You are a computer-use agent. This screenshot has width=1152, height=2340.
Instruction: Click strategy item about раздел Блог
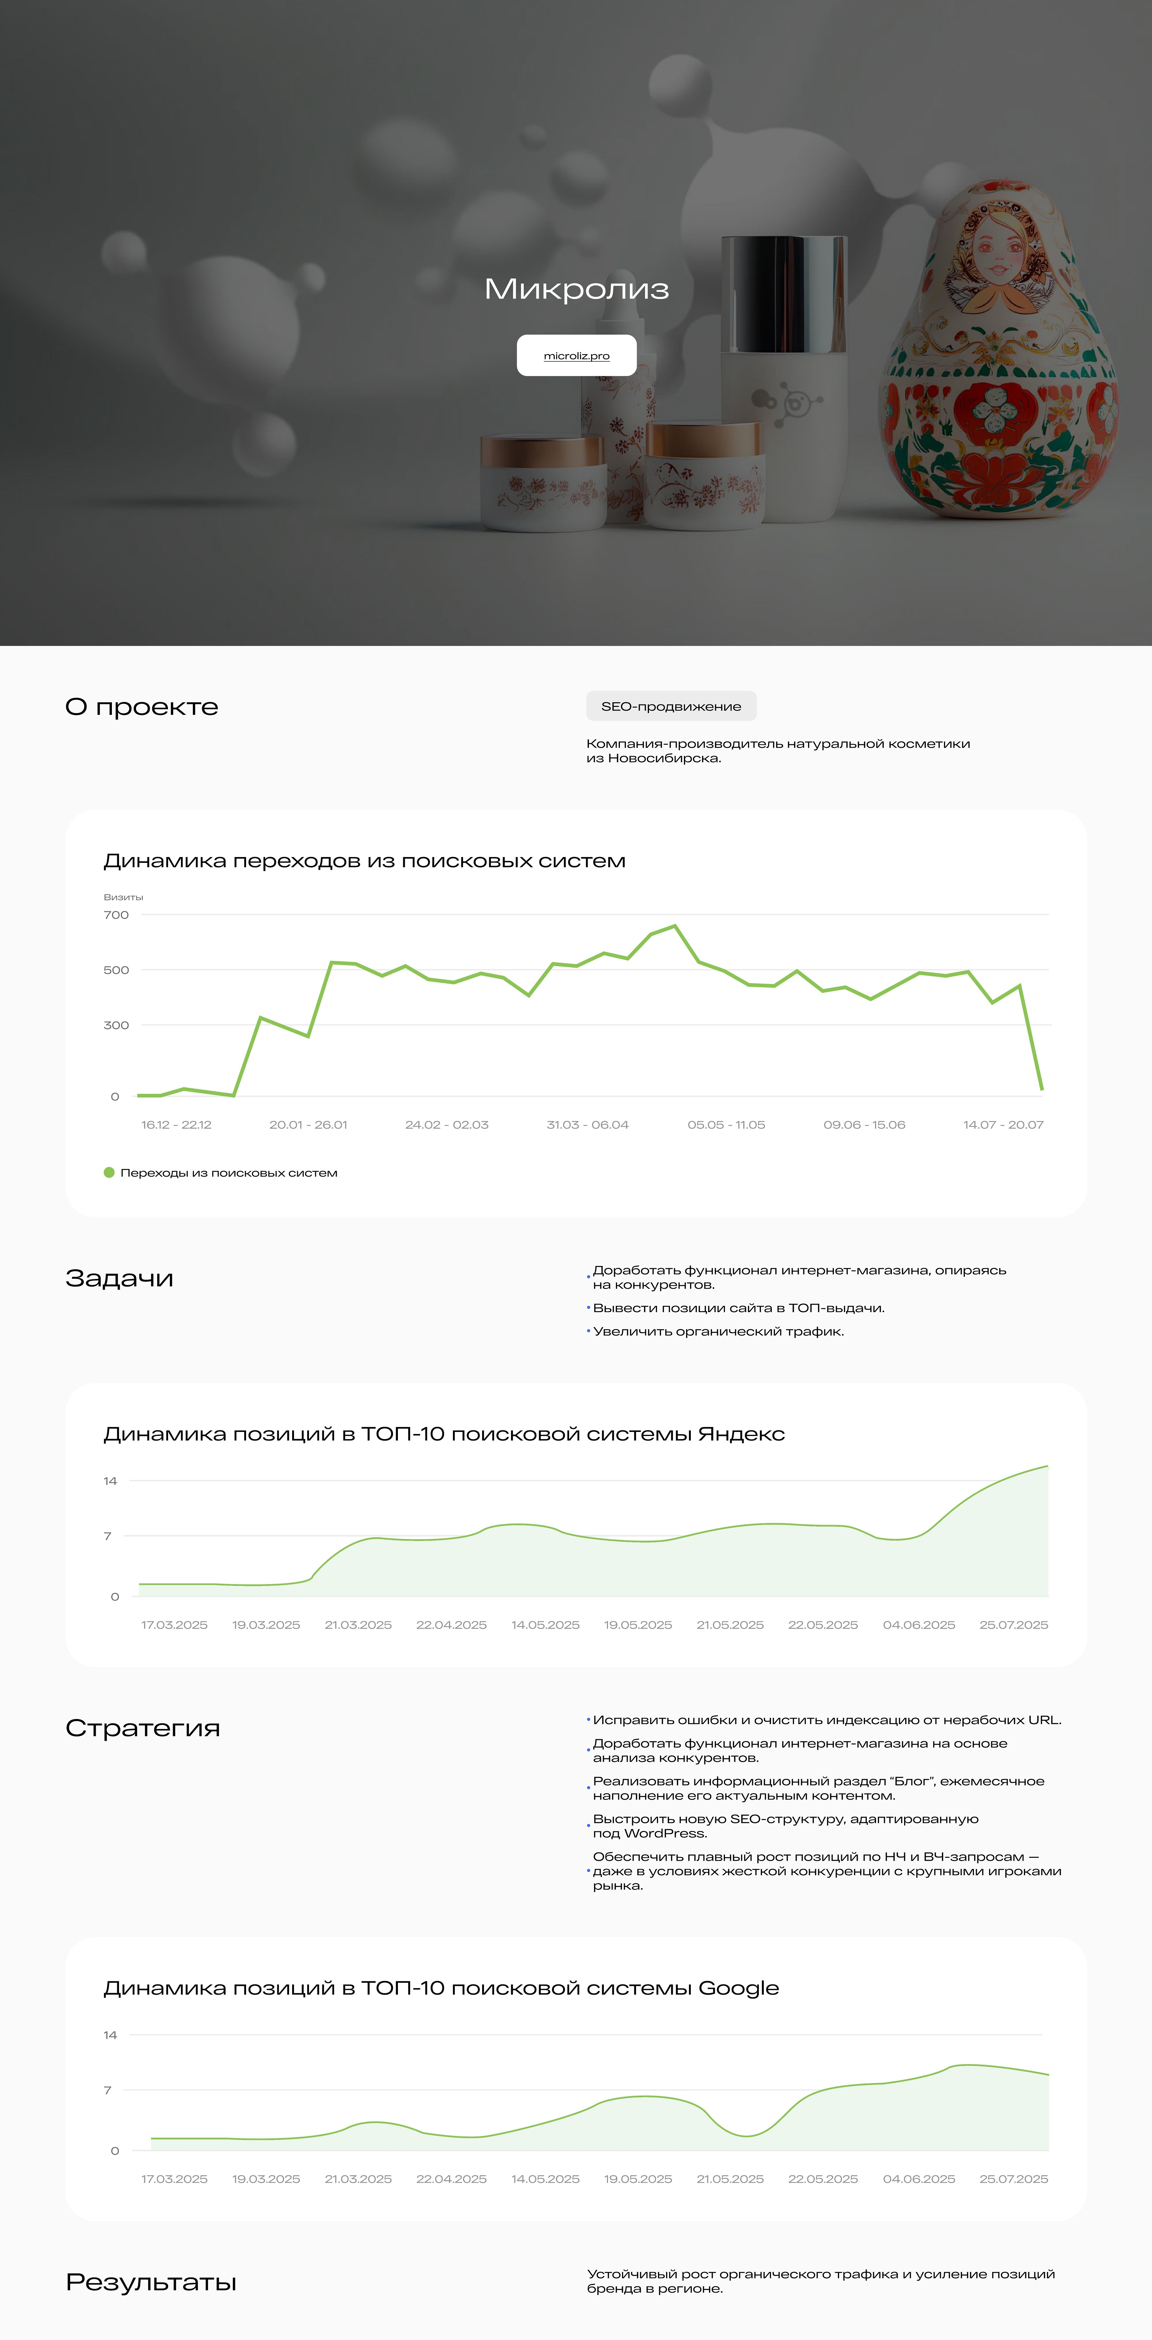click(x=818, y=1788)
